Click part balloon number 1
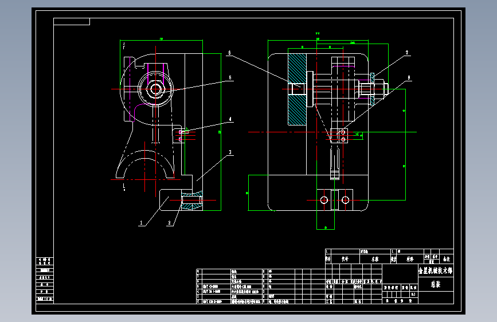The height and width of the screenshot is (322, 497). click(x=142, y=223)
